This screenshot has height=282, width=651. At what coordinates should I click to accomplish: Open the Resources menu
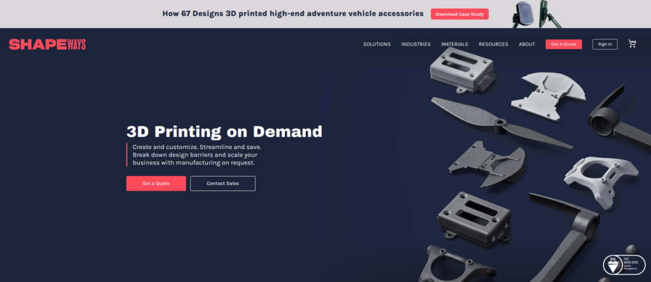tap(493, 44)
